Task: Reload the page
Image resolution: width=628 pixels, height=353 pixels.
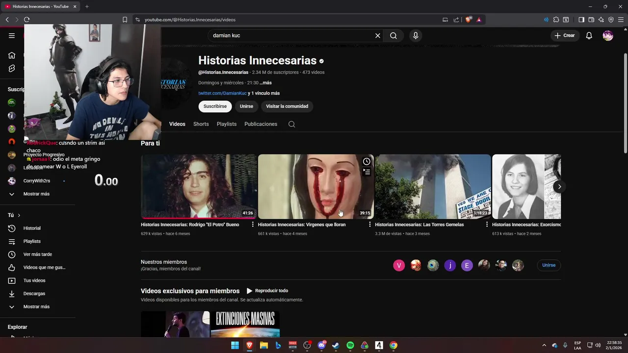Action: coord(26,20)
